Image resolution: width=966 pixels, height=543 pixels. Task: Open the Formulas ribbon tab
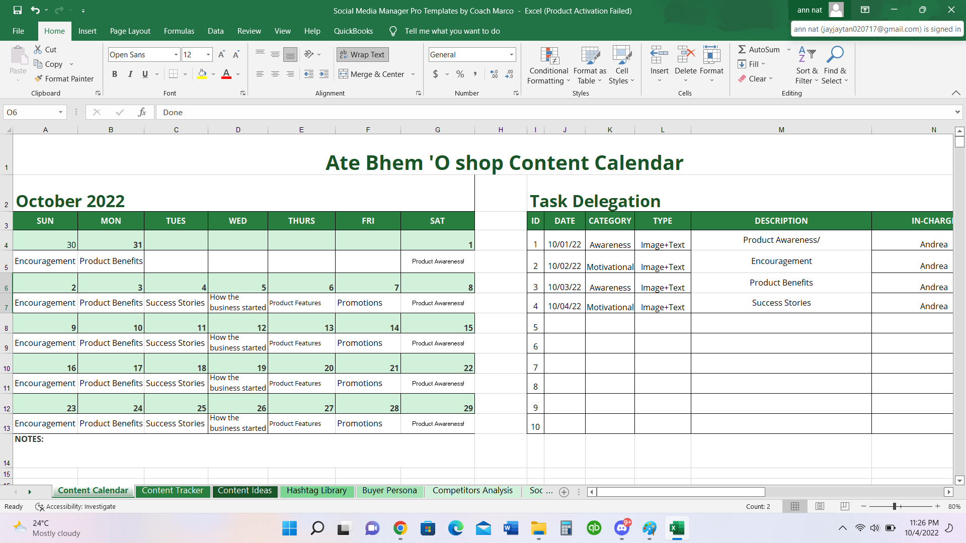tap(179, 31)
